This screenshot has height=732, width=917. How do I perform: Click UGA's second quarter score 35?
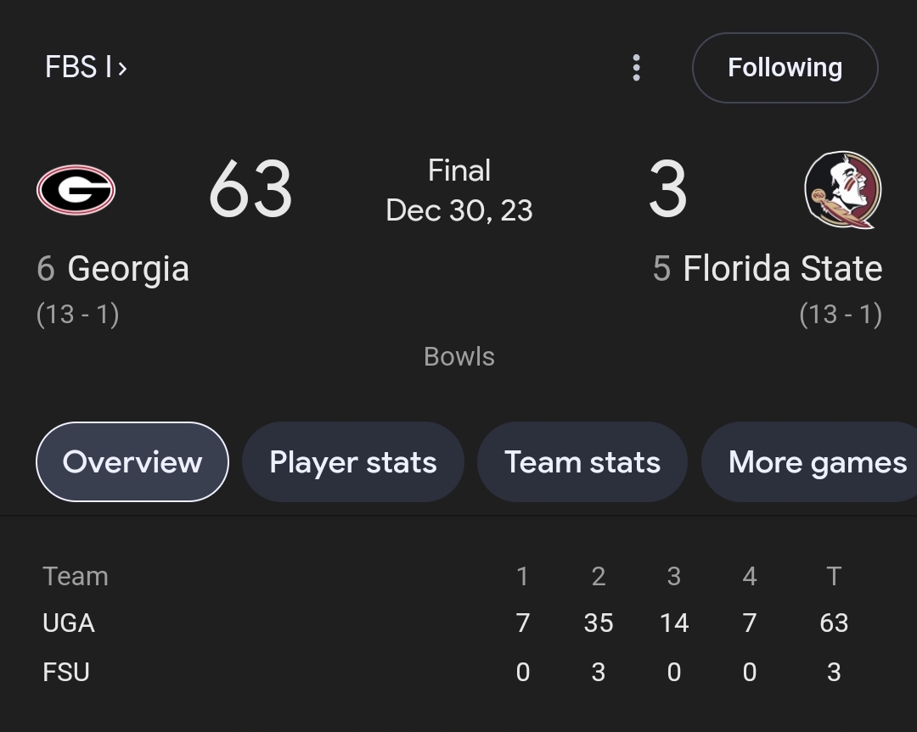click(599, 623)
